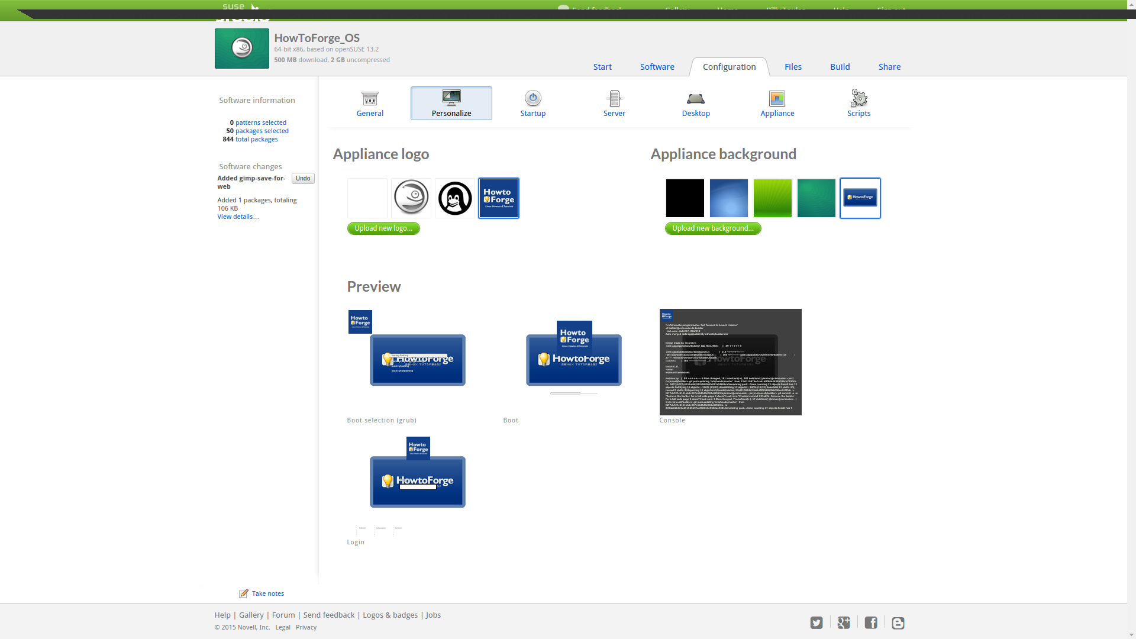Open the Facebook social icon
1136x639 pixels.
pos(871,623)
